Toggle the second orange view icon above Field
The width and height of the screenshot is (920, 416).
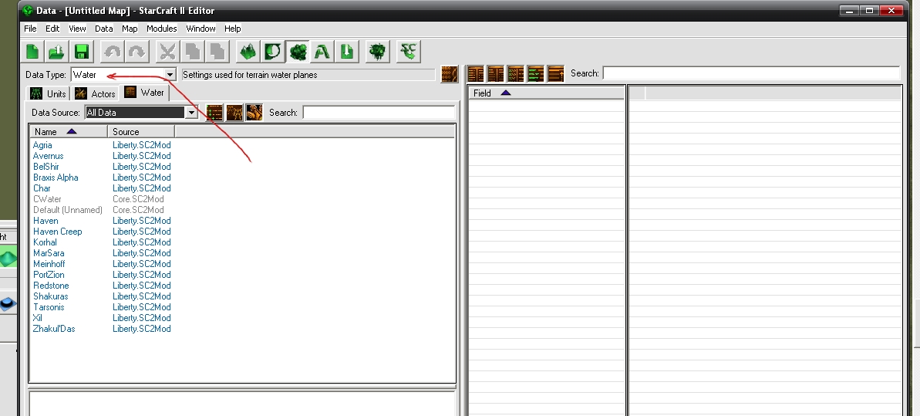(x=496, y=73)
